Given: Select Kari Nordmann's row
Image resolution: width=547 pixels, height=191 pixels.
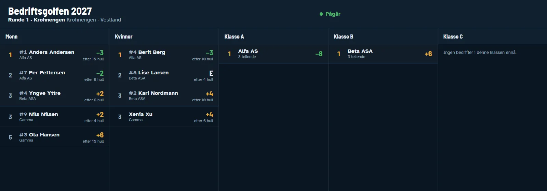Looking at the screenshot, I should point(164,95).
